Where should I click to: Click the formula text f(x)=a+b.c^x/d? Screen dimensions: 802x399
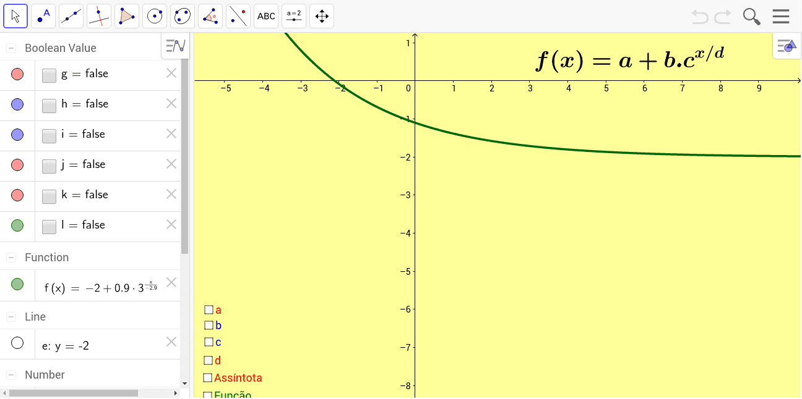click(x=630, y=59)
